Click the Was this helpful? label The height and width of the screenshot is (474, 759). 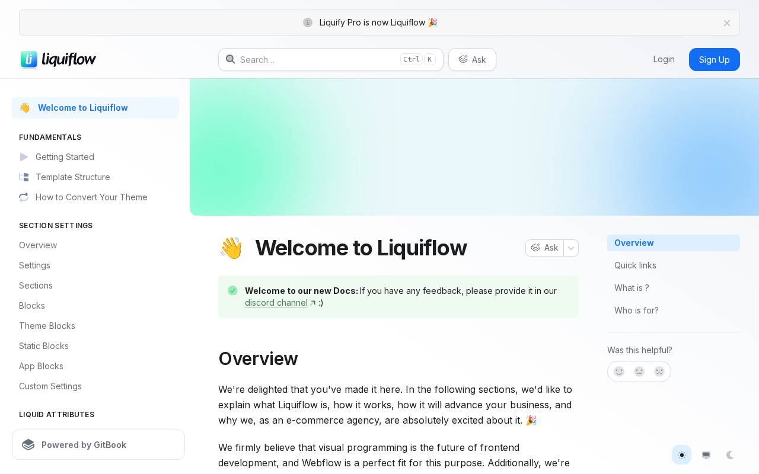(x=640, y=350)
